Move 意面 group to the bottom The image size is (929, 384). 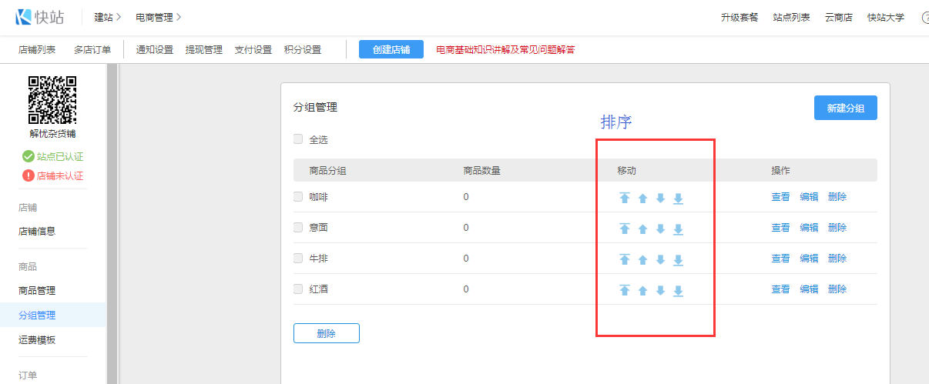click(x=678, y=229)
